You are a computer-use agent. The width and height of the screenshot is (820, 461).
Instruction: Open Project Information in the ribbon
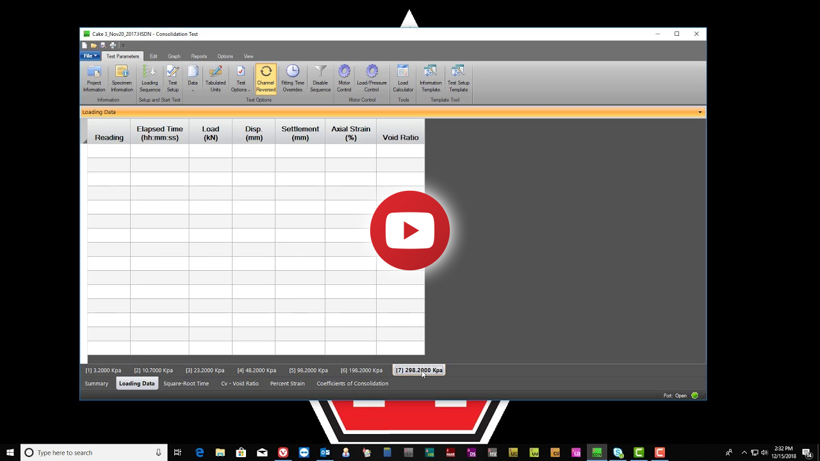pos(94,79)
